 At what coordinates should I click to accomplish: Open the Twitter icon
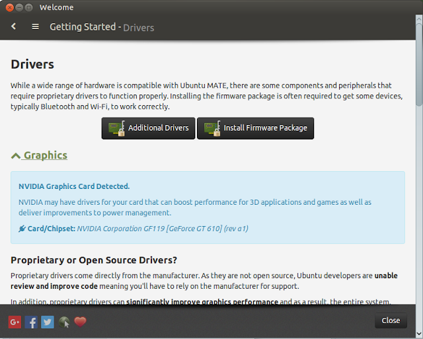48,322
